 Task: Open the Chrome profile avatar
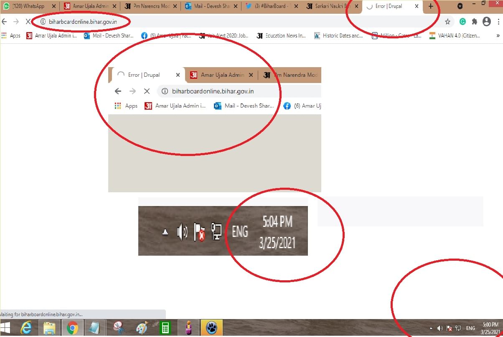(x=486, y=22)
